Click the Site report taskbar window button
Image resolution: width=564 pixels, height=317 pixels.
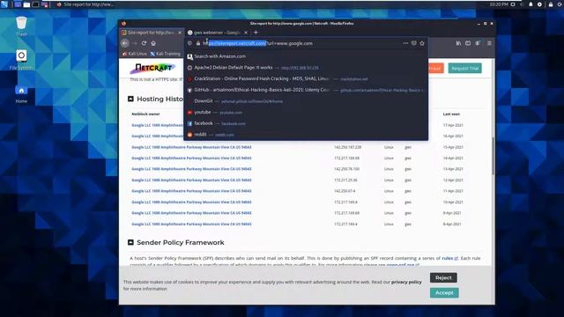click(85, 4)
